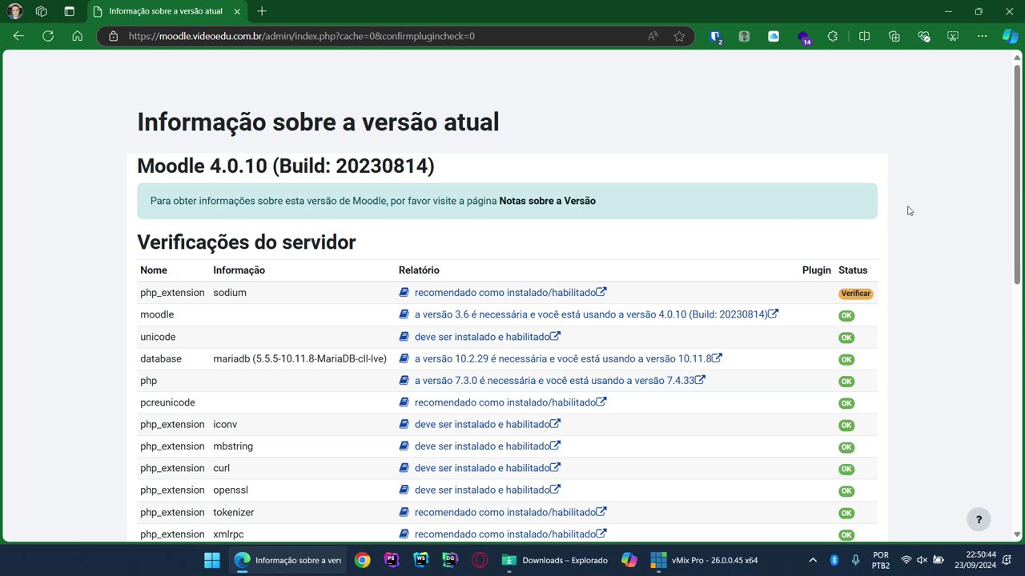Open the curl report link
1025x576 pixels.
pos(487,468)
